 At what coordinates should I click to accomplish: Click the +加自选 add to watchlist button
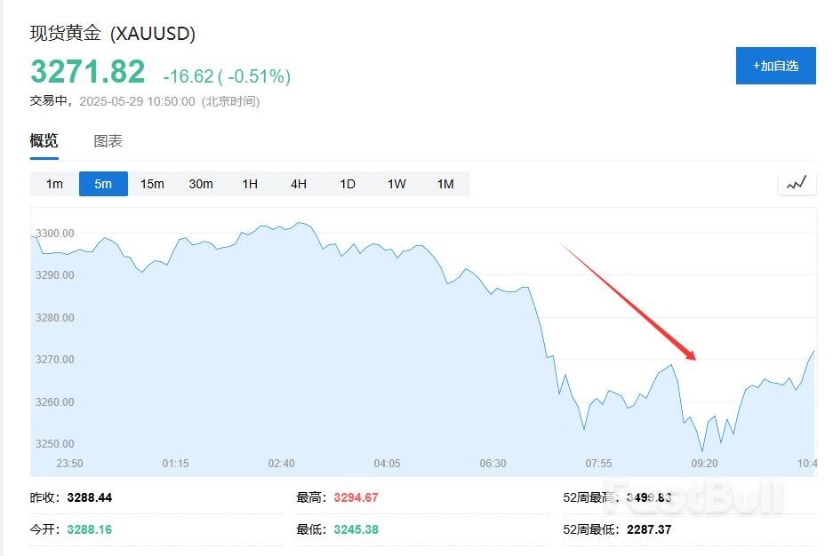point(775,66)
